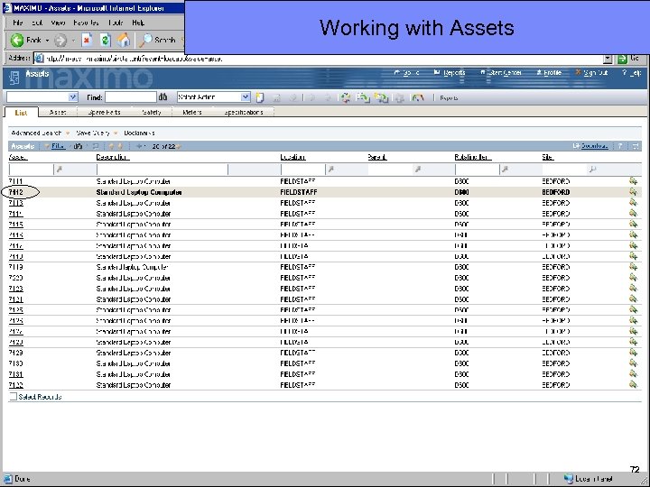The height and width of the screenshot is (487, 650).
Task: Expand the query dropdown left of Find
Action: click(x=73, y=97)
